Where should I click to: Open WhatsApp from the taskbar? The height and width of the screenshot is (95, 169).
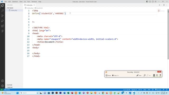tap(115, 93)
